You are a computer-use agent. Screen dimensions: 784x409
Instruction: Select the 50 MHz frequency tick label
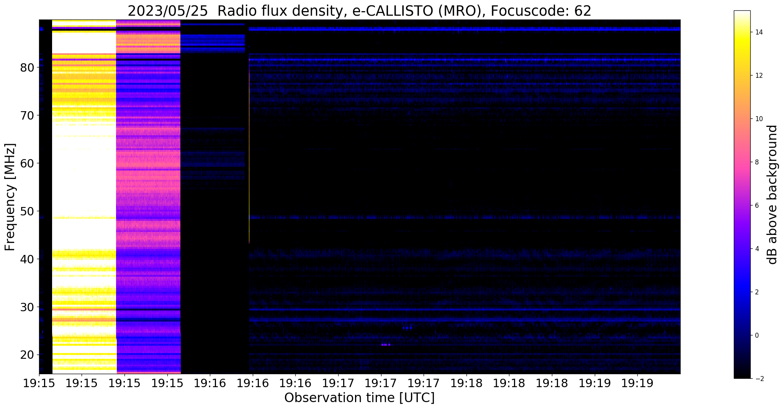click(x=27, y=212)
